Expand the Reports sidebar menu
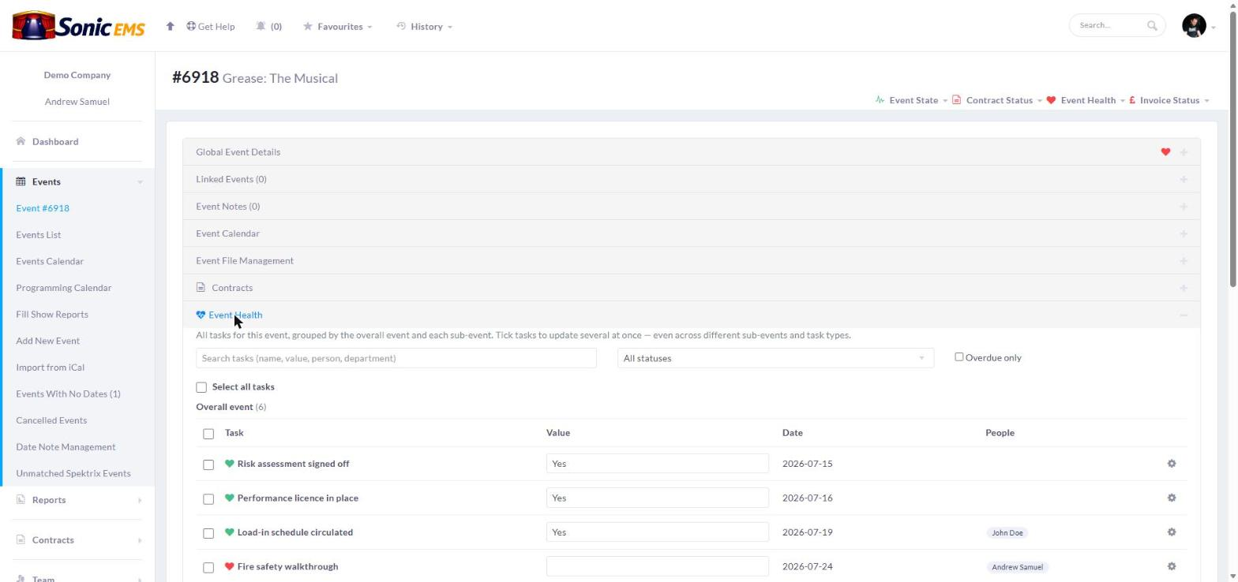The height and width of the screenshot is (582, 1238). tap(78, 500)
